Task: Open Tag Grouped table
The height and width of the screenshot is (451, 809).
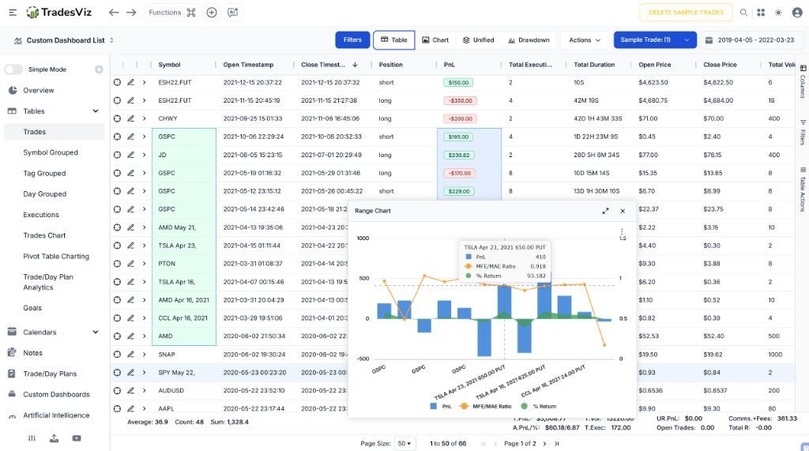Action: tap(44, 174)
